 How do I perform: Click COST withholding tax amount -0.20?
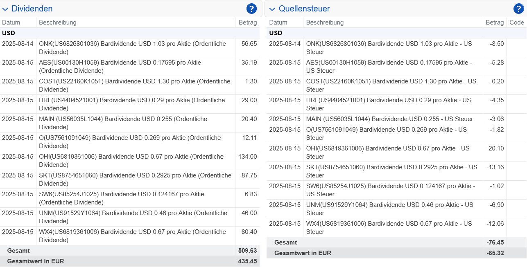[x=496, y=81]
